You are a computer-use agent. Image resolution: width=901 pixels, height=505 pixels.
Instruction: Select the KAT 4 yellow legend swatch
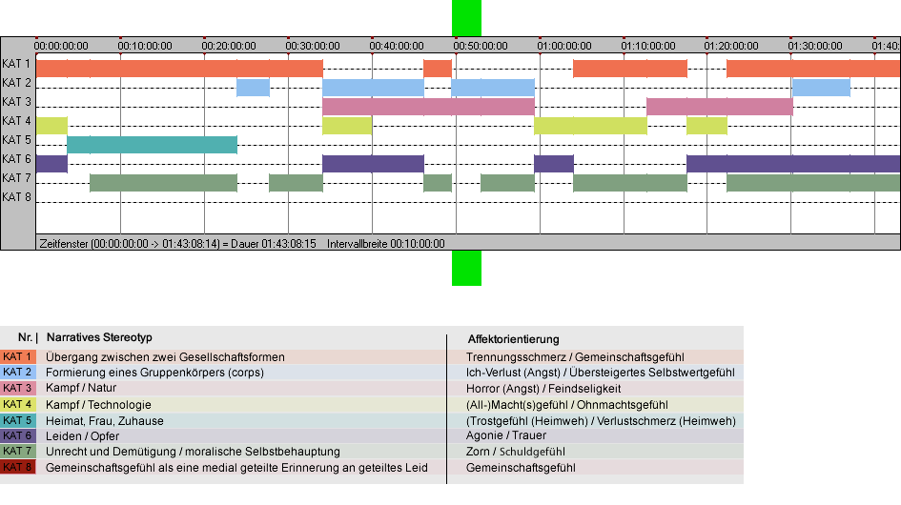click(x=18, y=404)
